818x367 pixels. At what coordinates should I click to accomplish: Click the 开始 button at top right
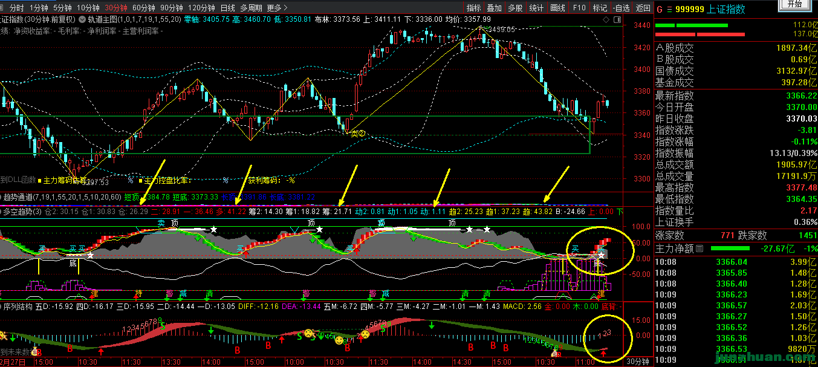[x=794, y=4]
